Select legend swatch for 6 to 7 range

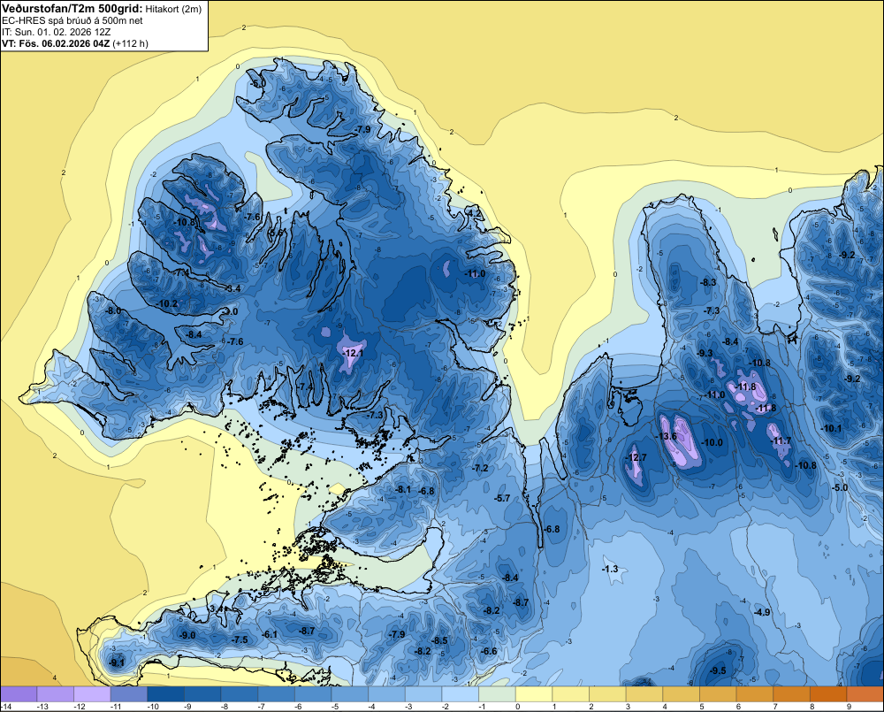tap(756, 693)
